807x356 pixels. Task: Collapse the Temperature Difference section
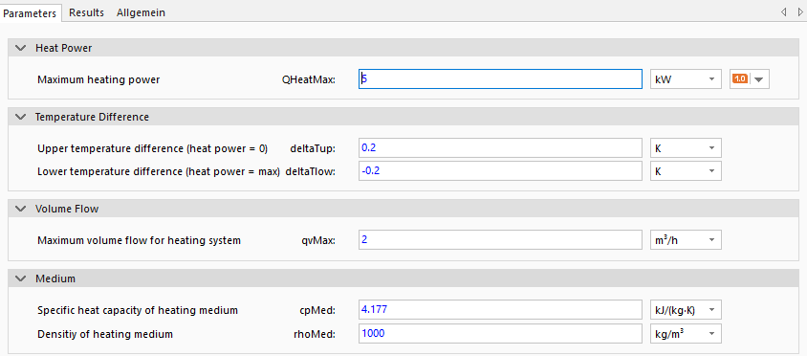pos(21,117)
